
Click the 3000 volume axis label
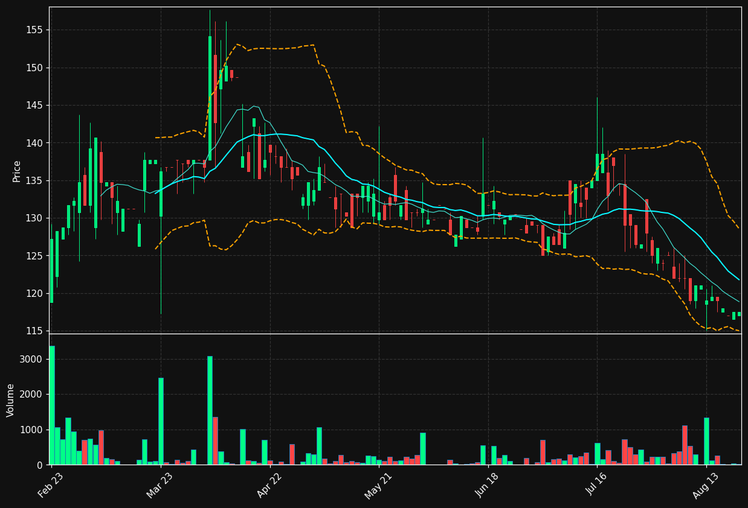point(32,360)
